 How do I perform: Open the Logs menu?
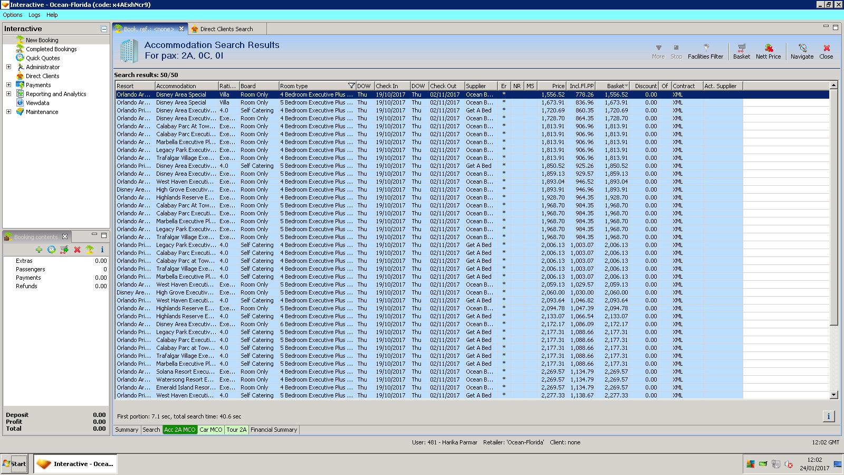click(34, 15)
